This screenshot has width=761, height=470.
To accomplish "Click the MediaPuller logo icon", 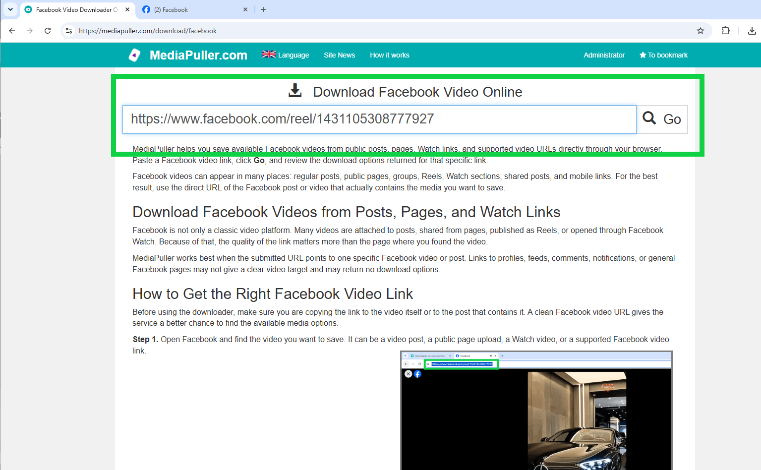I will click(x=134, y=55).
